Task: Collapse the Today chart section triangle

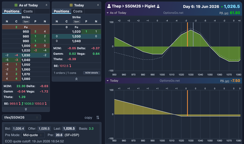Action: click(108, 81)
